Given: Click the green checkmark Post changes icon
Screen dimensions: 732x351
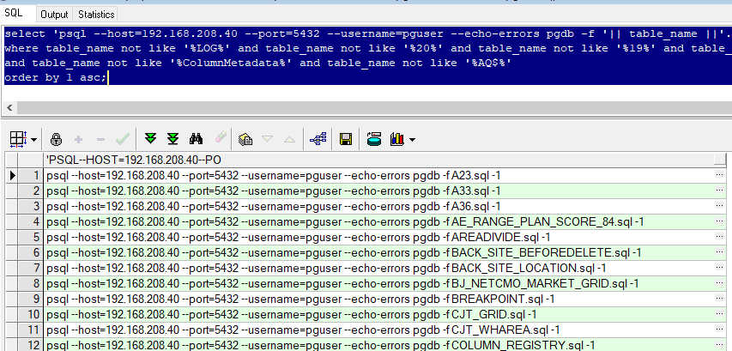Looking at the screenshot, I should 123,139.
